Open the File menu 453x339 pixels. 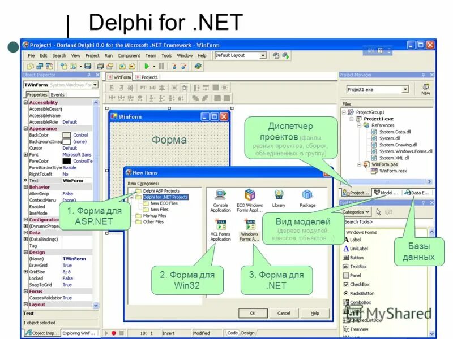(x=31, y=55)
